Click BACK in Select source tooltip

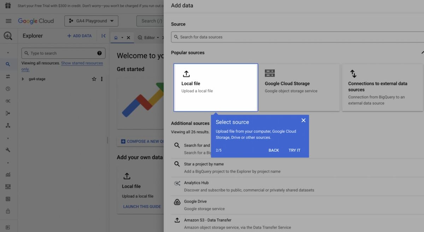tap(273, 150)
